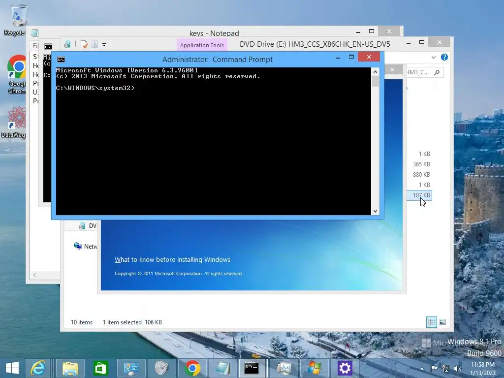Open the Application Tools ribbon tab
The width and height of the screenshot is (504, 378).
(x=202, y=45)
